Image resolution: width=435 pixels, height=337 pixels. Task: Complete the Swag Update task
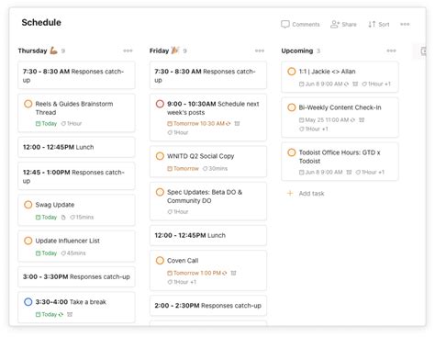click(x=28, y=205)
